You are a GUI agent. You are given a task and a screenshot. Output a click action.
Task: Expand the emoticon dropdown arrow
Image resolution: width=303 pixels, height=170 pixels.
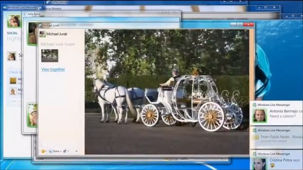46,151
